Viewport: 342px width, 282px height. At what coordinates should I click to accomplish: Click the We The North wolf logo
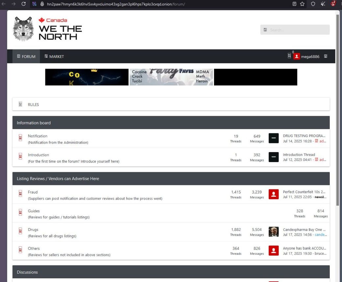[23, 28]
